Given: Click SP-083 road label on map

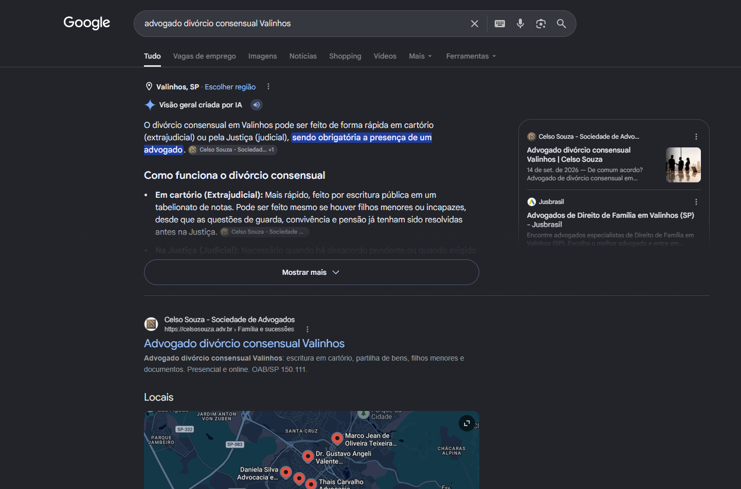Looking at the screenshot, I should coord(234,444).
